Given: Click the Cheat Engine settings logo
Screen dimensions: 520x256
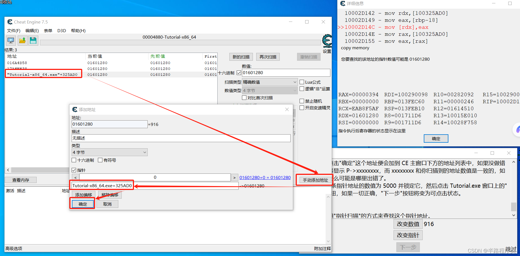Looking at the screenshot, I should (x=327, y=41).
